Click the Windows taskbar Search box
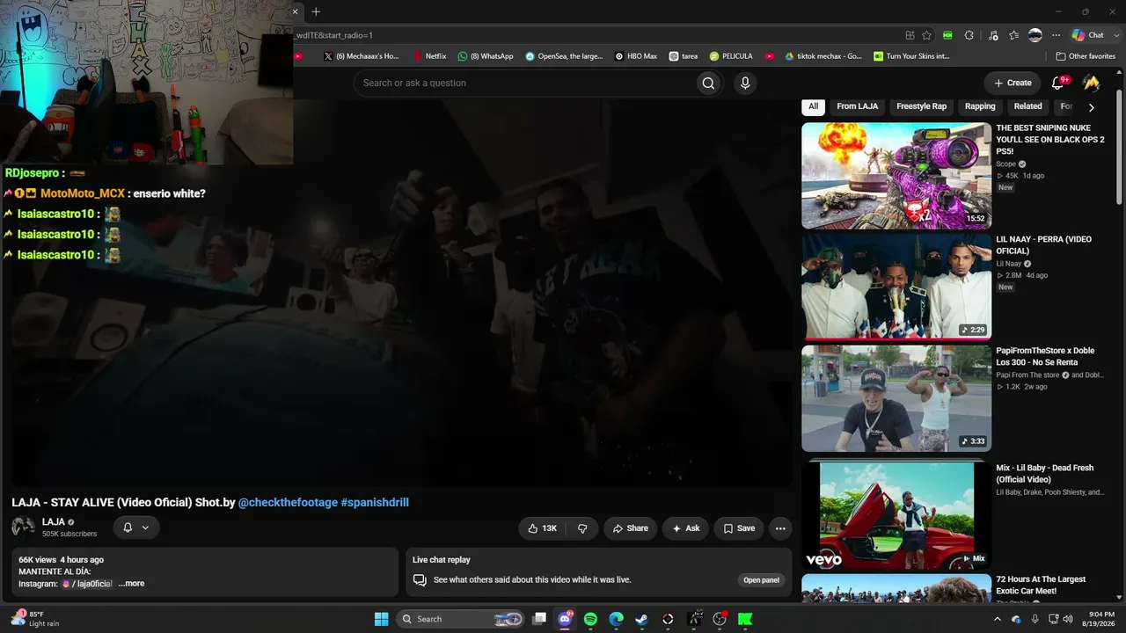The height and width of the screenshot is (633, 1126). (459, 619)
